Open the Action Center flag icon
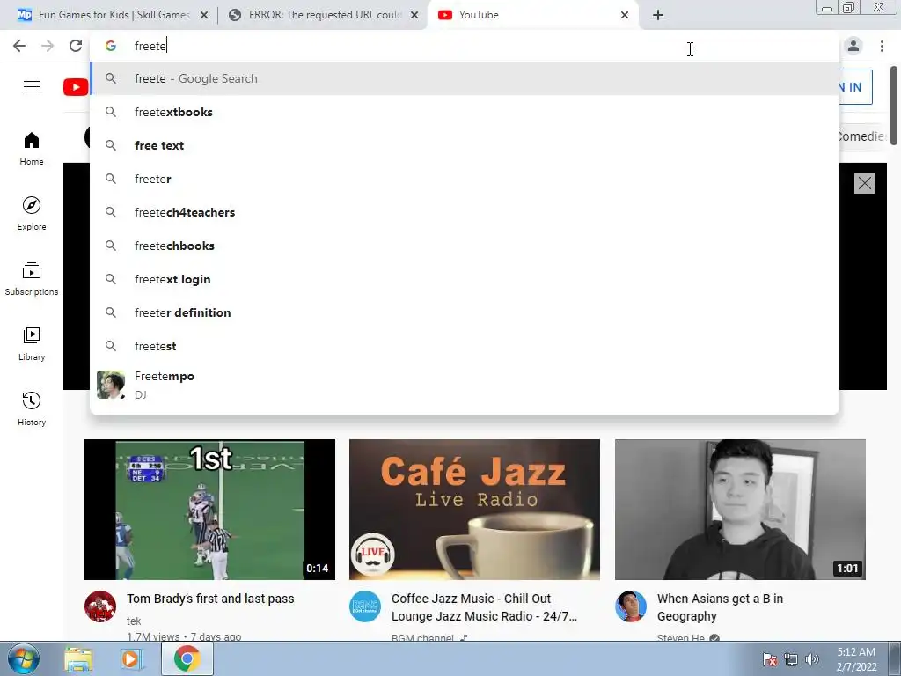 click(770, 659)
